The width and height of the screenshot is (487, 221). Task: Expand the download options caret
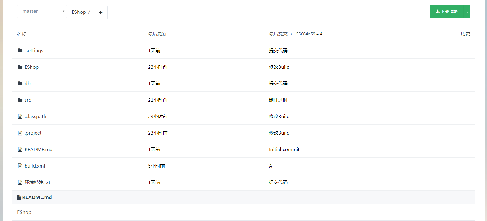(467, 12)
